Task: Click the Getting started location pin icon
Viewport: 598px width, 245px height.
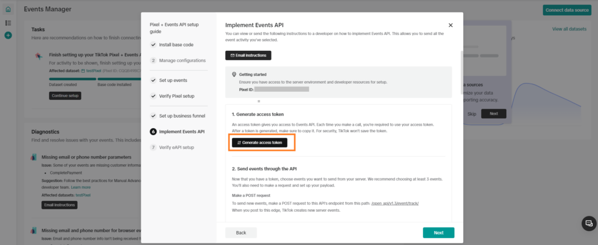Action: click(234, 75)
